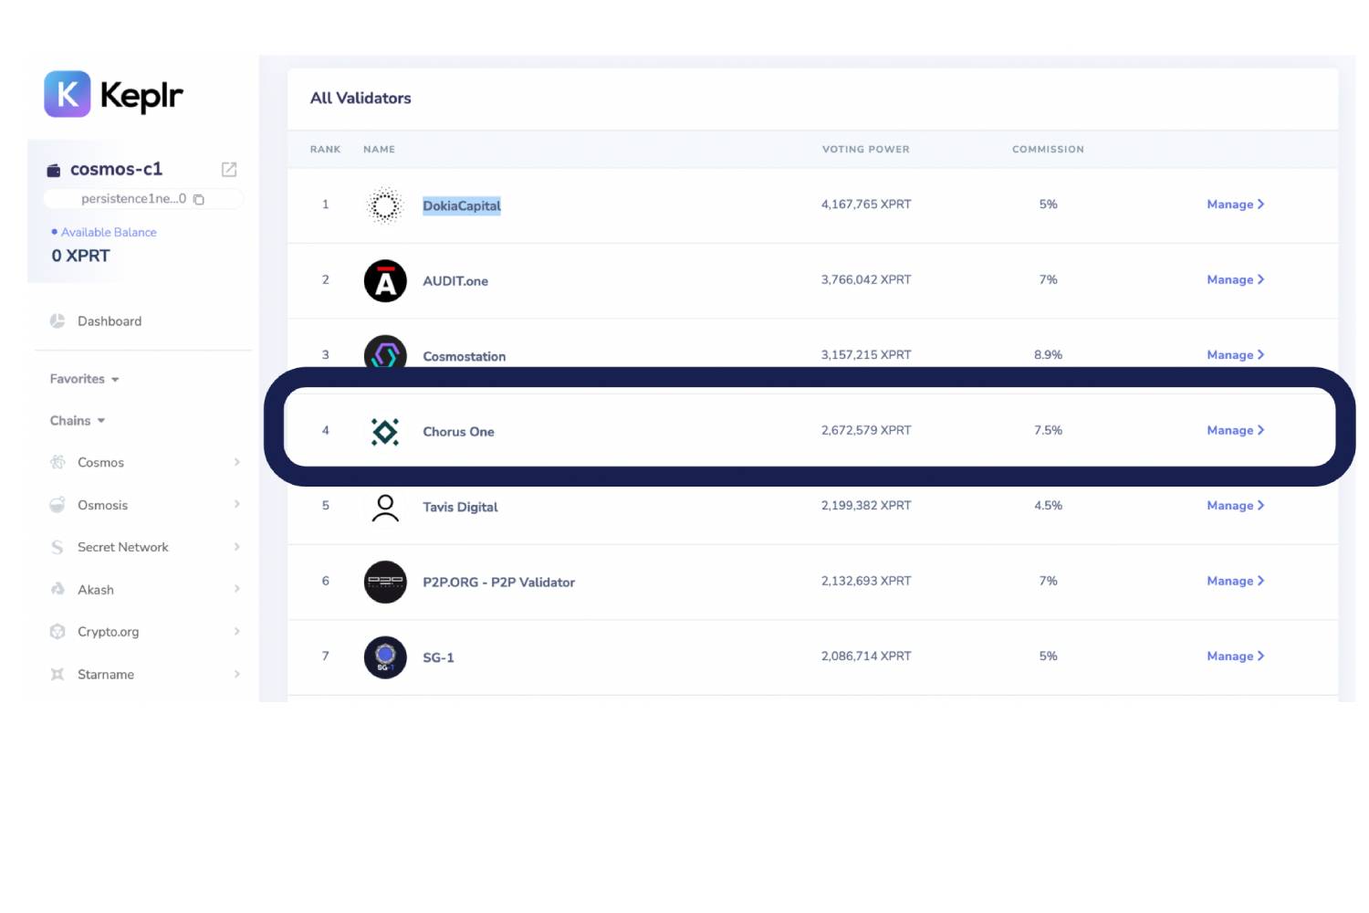1369x913 pixels.
Task: Sort by the Name column header
Action: tap(379, 150)
